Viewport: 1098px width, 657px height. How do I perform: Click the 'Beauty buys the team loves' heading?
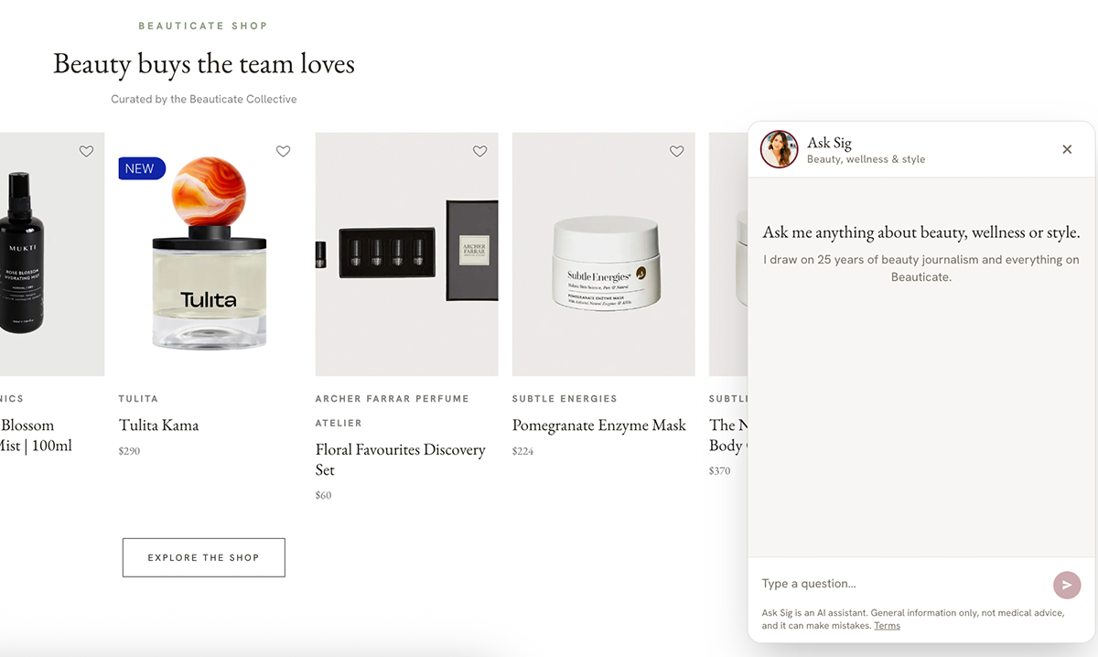[x=204, y=64]
